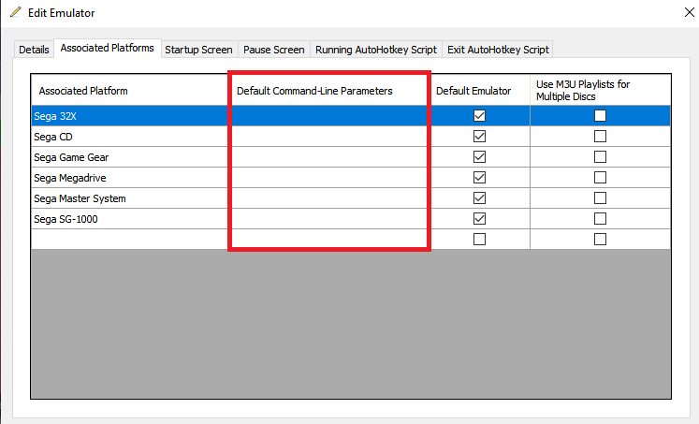Go to Running AutoHotkey Script tab
Screen dimensions: 699x424
coord(376,50)
